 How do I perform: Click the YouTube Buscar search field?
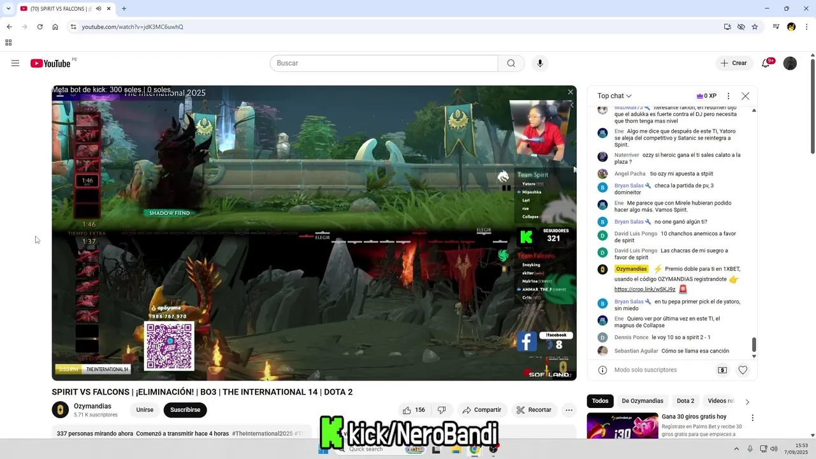click(x=384, y=63)
